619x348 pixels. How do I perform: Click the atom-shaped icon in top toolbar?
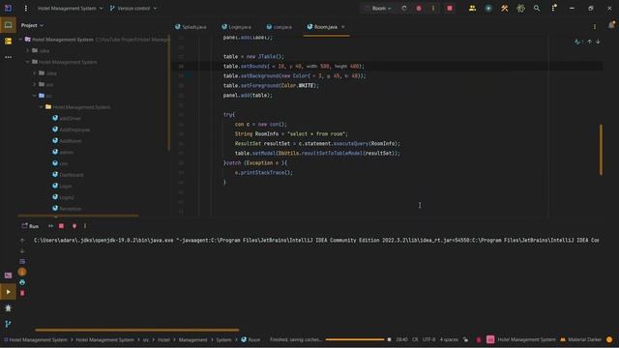(x=520, y=9)
